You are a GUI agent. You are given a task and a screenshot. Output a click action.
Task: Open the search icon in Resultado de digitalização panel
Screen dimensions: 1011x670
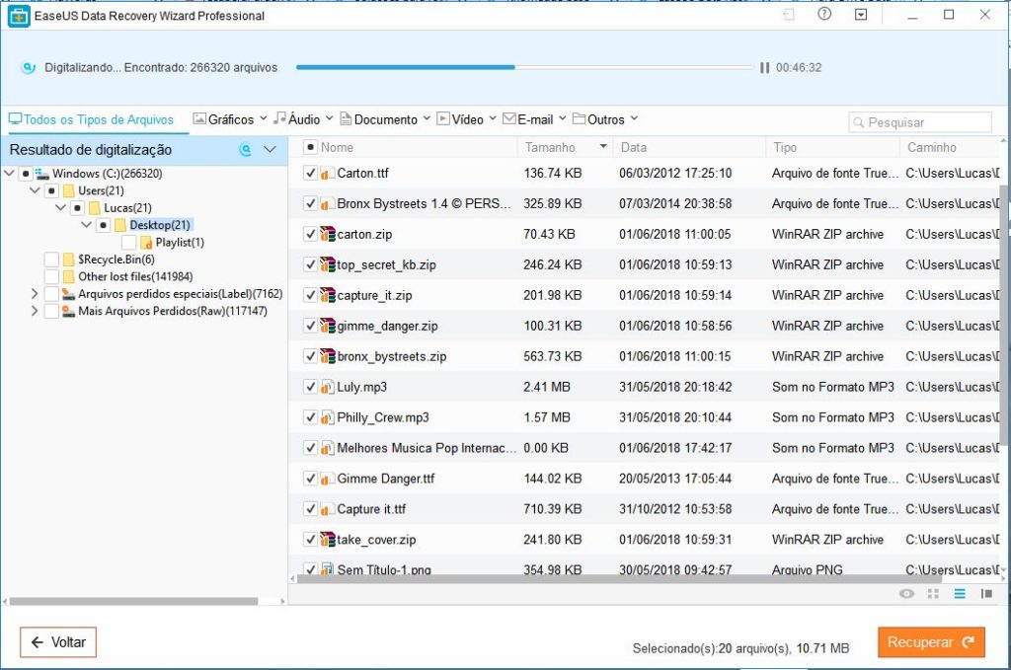click(x=245, y=149)
